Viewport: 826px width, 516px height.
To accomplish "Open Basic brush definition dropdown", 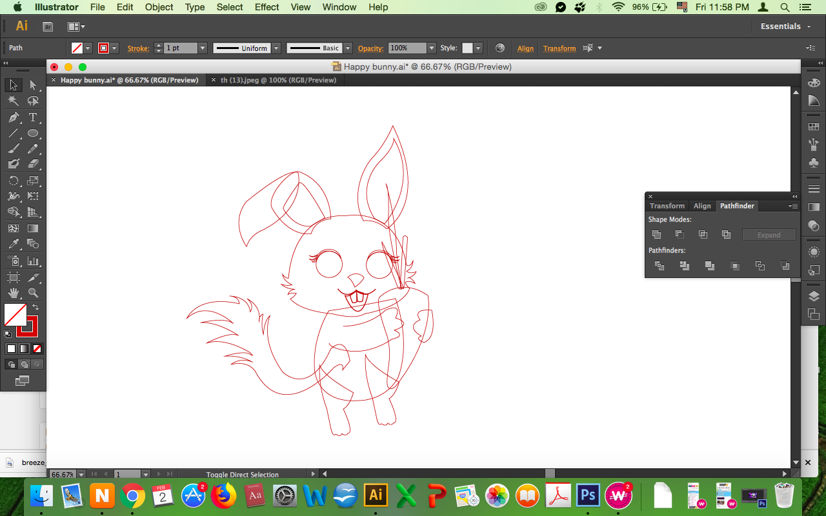I will (348, 48).
